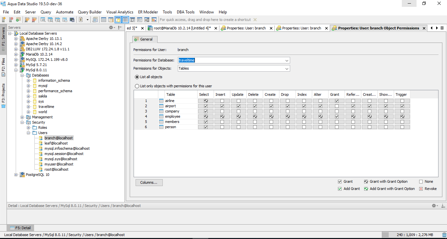Uncheck Select permission for airport
The width and height of the screenshot is (447, 239).
(206, 106)
